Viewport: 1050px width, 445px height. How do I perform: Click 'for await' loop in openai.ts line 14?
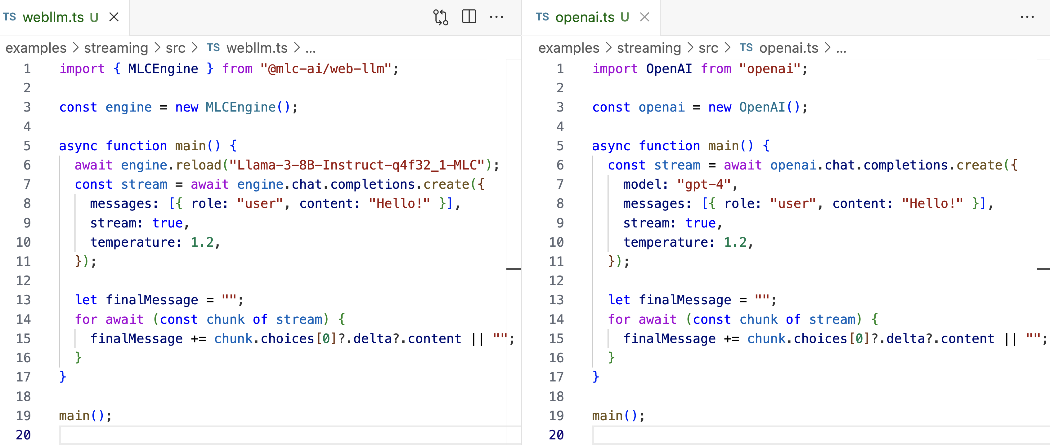642,319
